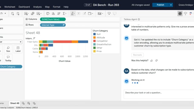Click the thumbs up feedback icon
The image size is (194, 109).
point(152,61)
